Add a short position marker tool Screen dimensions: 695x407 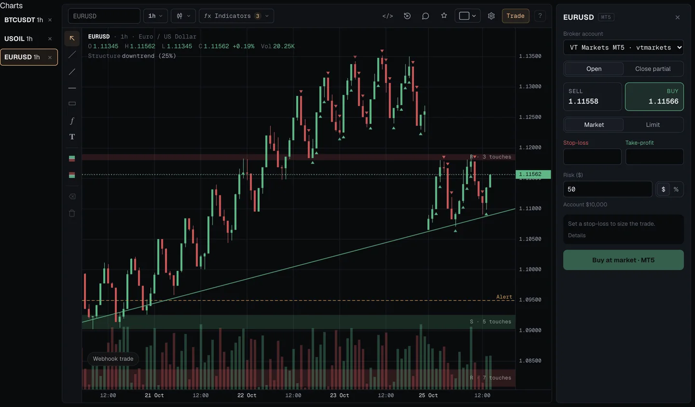click(72, 175)
